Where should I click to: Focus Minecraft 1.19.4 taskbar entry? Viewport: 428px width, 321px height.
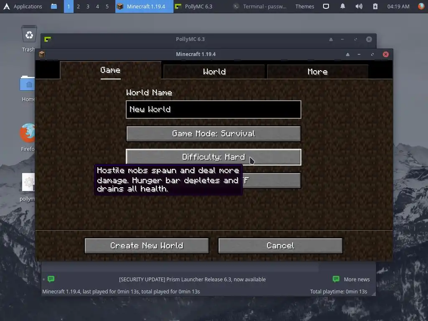144,6
